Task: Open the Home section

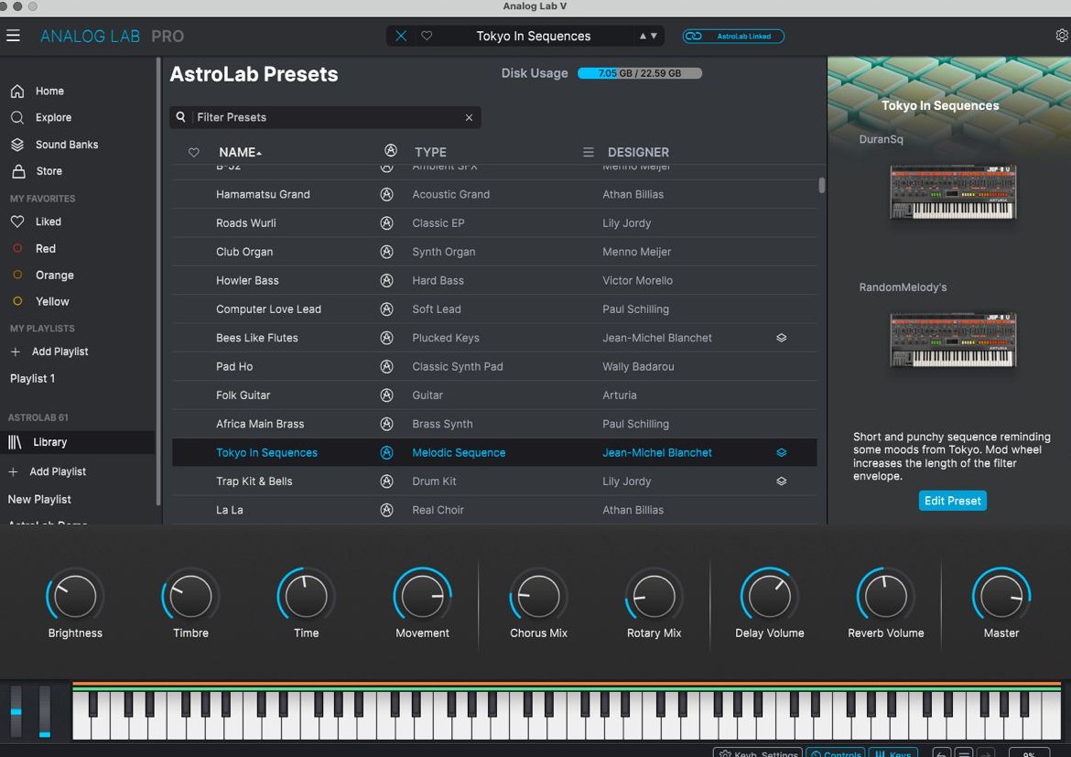Action: [x=49, y=91]
